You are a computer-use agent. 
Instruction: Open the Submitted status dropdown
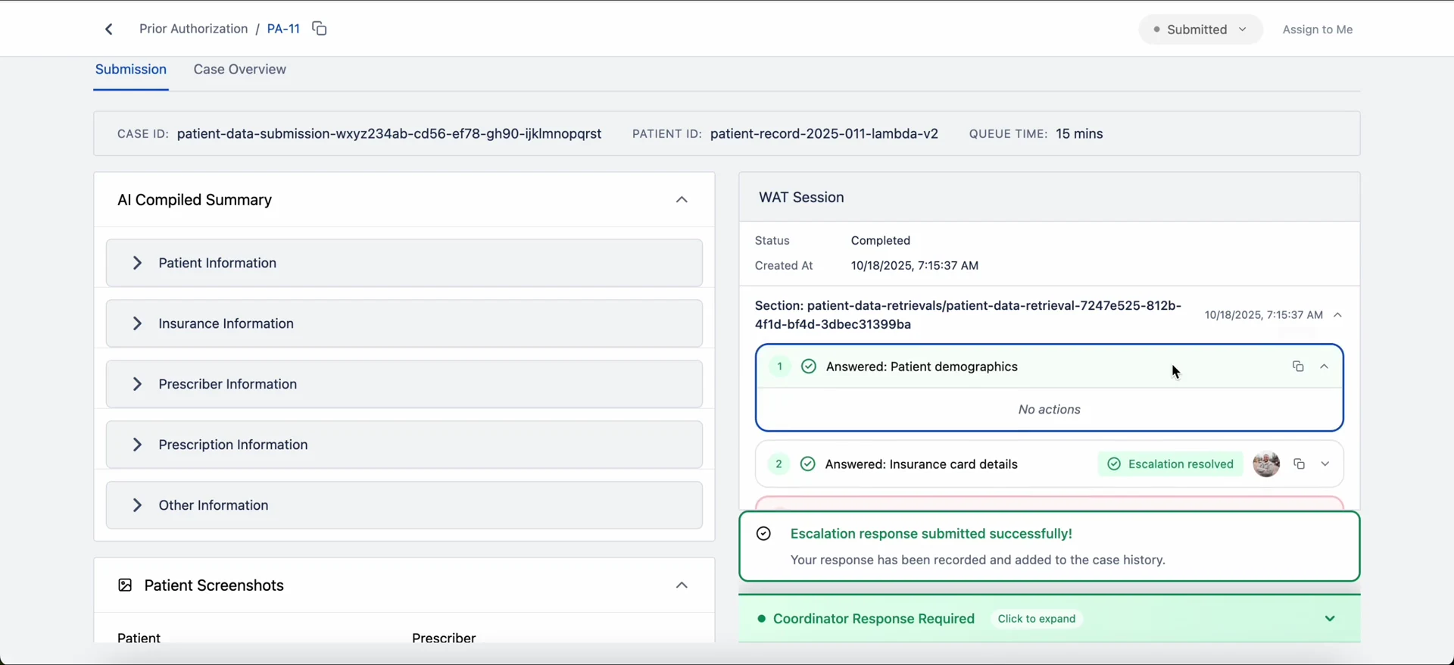tap(1200, 30)
